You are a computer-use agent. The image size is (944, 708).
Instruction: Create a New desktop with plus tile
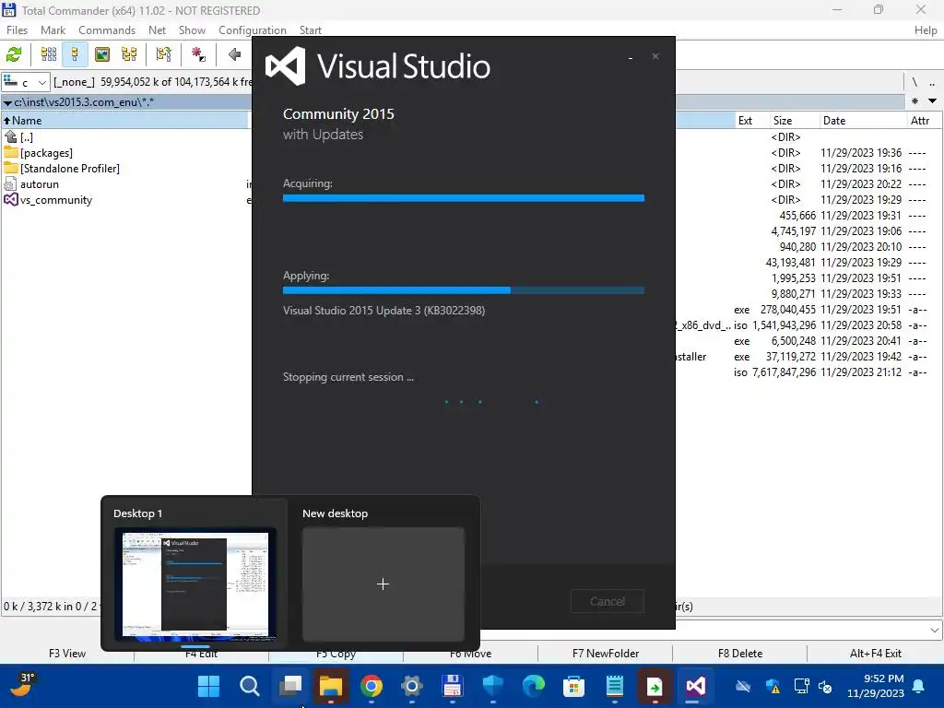pyautogui.click(x=383, y=584)
